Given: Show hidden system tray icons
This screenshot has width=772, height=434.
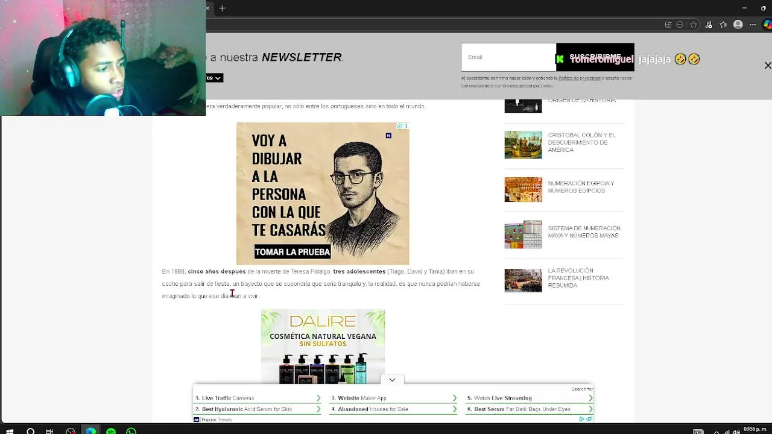Looking at the screenshot, I should click(x=716, y=431).
